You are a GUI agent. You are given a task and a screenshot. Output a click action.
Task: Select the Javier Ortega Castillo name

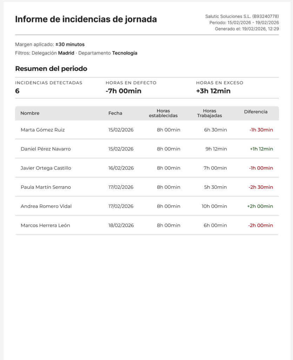pyautogui.click(x=46, y=168)
